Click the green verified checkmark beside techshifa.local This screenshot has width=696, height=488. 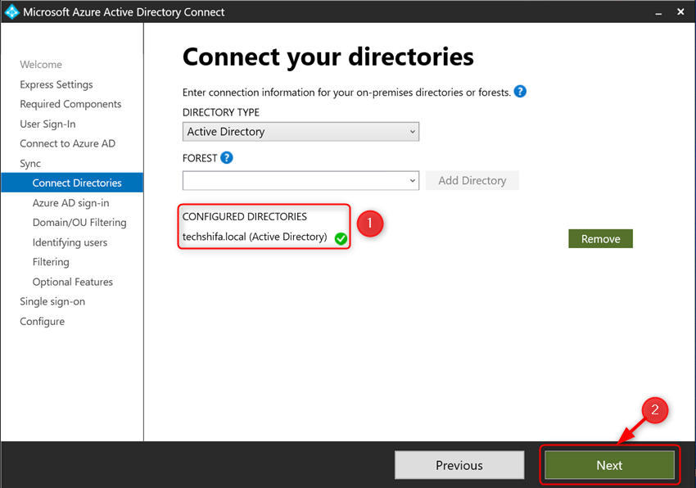point(341,237)
